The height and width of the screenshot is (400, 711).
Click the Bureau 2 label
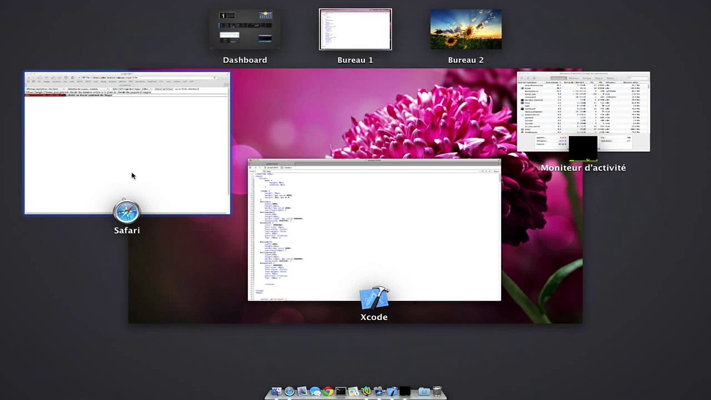(466, 60)
